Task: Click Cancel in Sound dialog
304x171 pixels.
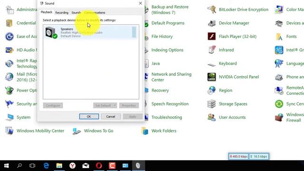Action: tap(111, 116)
